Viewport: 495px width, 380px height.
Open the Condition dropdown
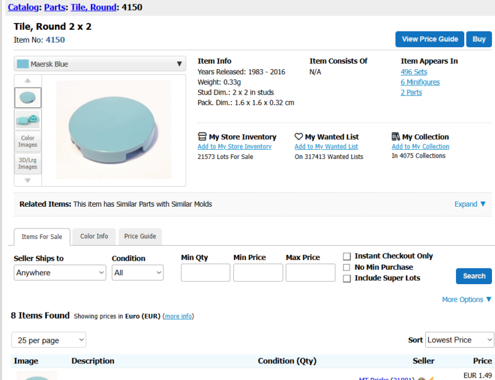137,272
